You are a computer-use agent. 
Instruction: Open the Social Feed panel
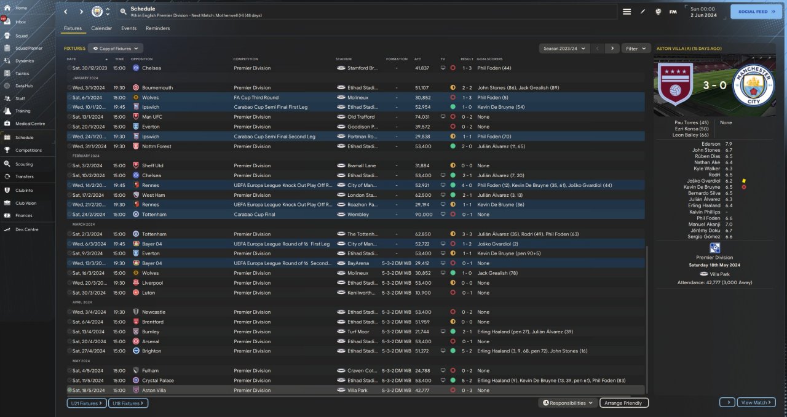click(x=756, y=12)
